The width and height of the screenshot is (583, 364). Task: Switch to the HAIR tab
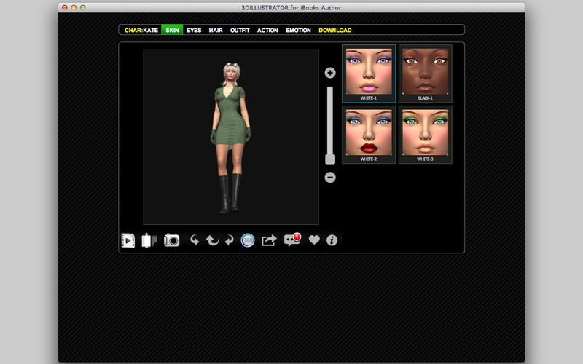(216, 30)
